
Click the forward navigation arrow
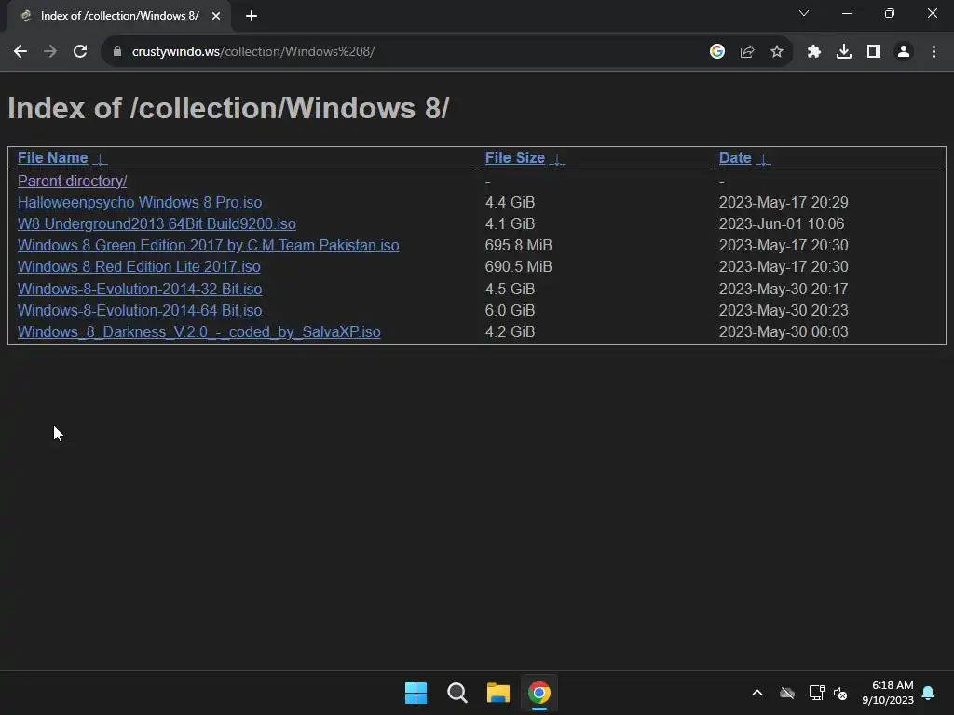[50, 52]
